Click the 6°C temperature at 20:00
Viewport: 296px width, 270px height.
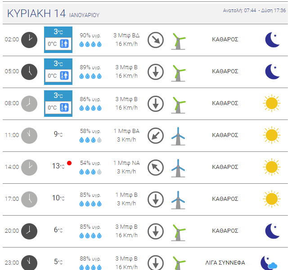[58, 230]
